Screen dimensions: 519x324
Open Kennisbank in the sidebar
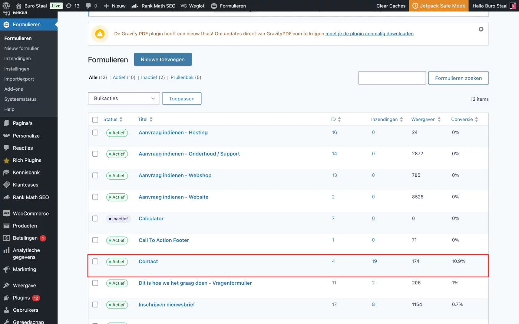(x=26, y=173)
